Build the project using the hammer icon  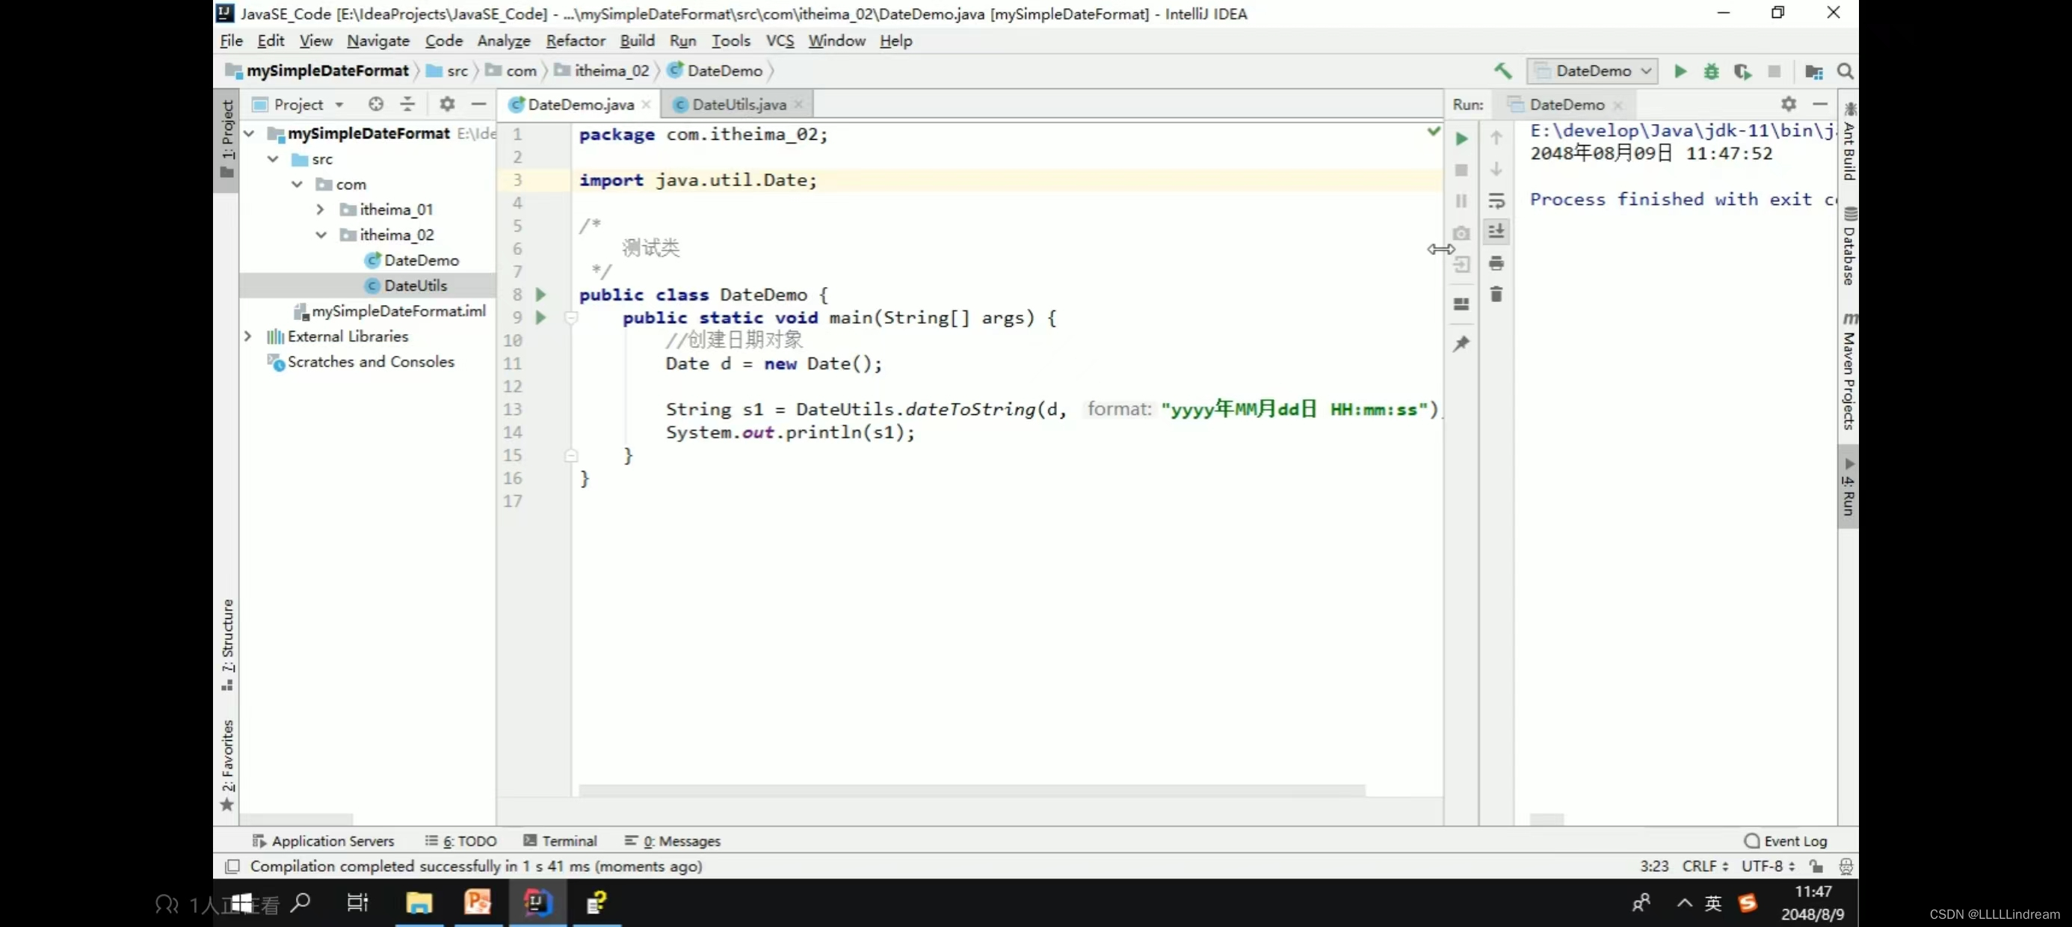tap(1503, 71)
